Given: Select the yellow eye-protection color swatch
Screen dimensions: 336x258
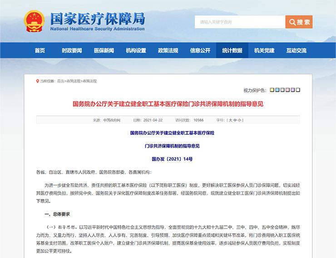Looking at the screenshot, I should tap(272, 90).
